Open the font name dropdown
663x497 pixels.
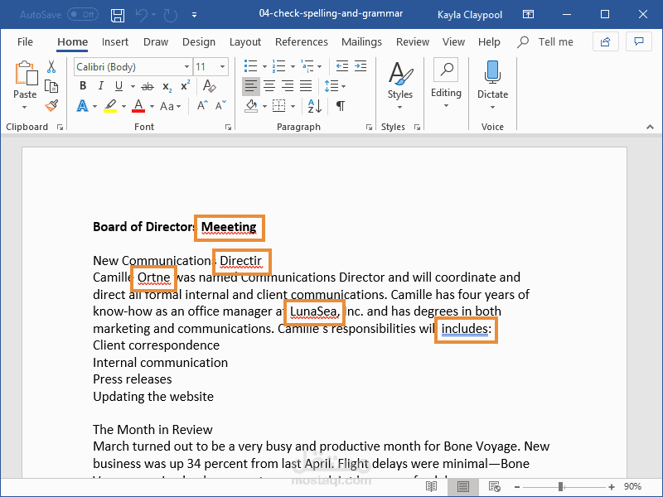coord(186,67)
